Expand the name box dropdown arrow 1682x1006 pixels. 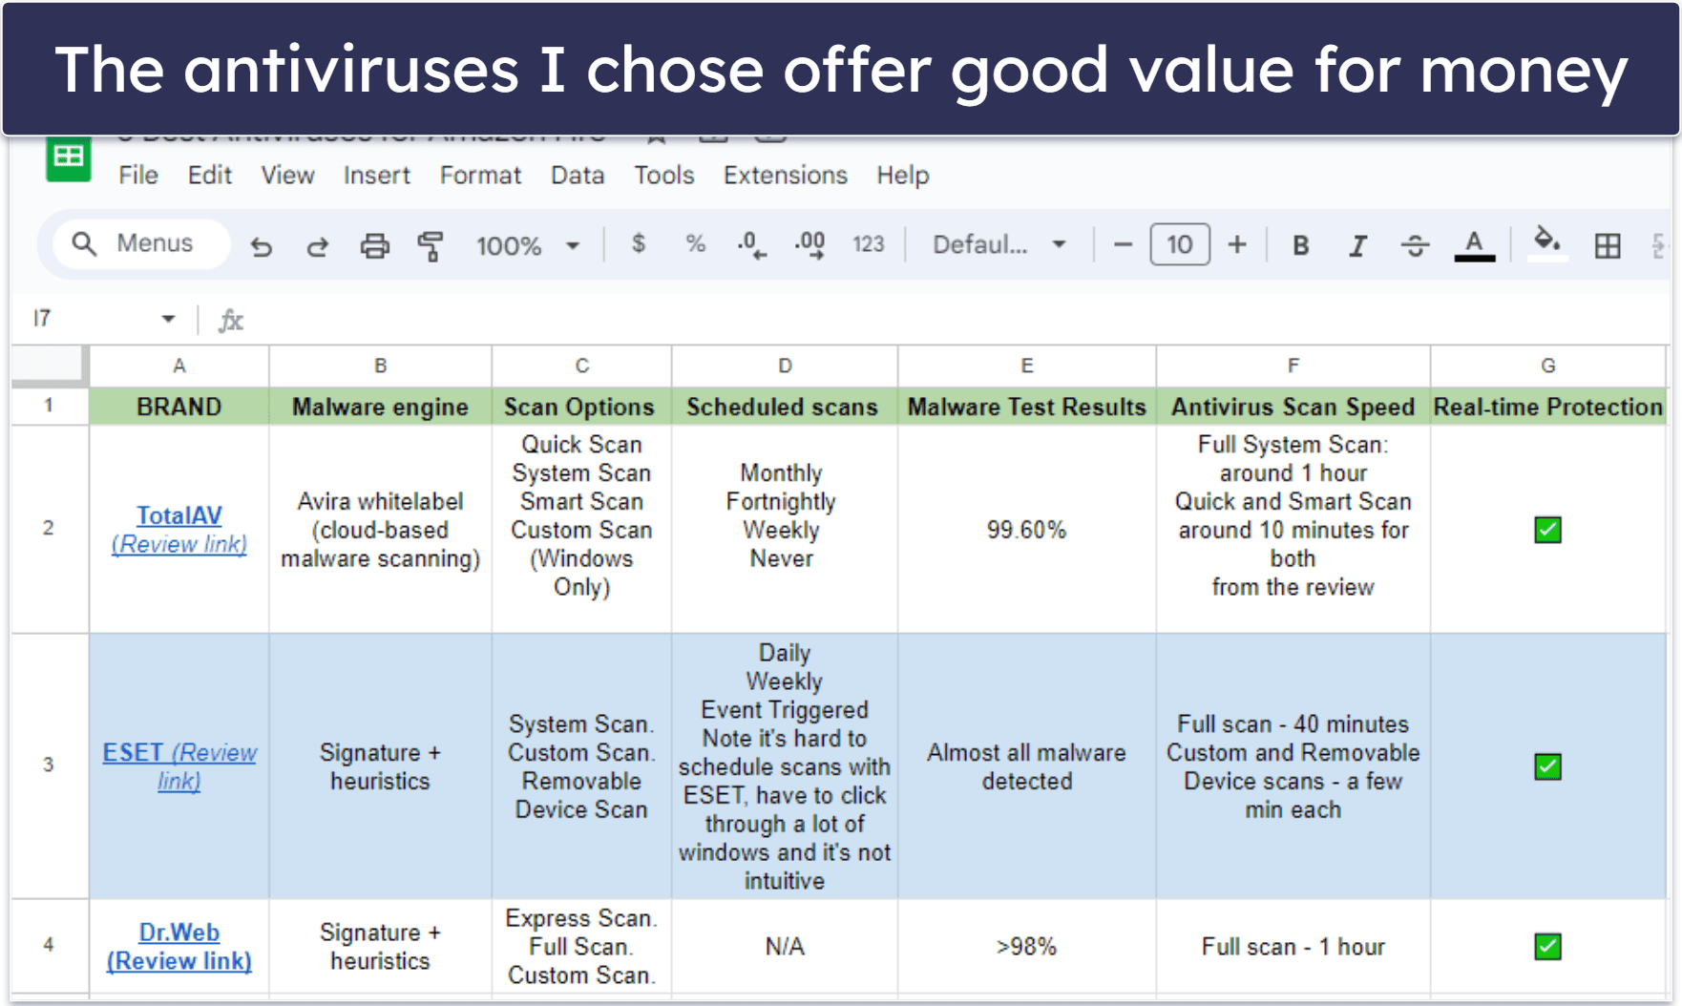[x=168, y=319]
